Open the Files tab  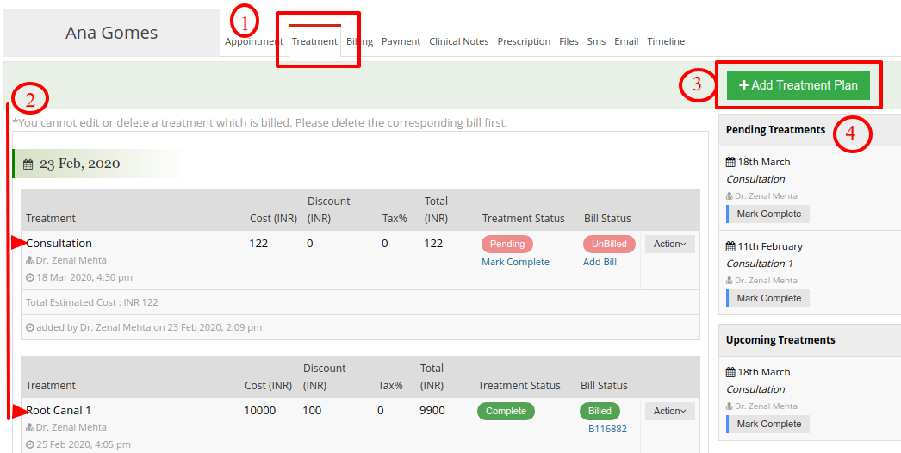click(x=569, y=41)
